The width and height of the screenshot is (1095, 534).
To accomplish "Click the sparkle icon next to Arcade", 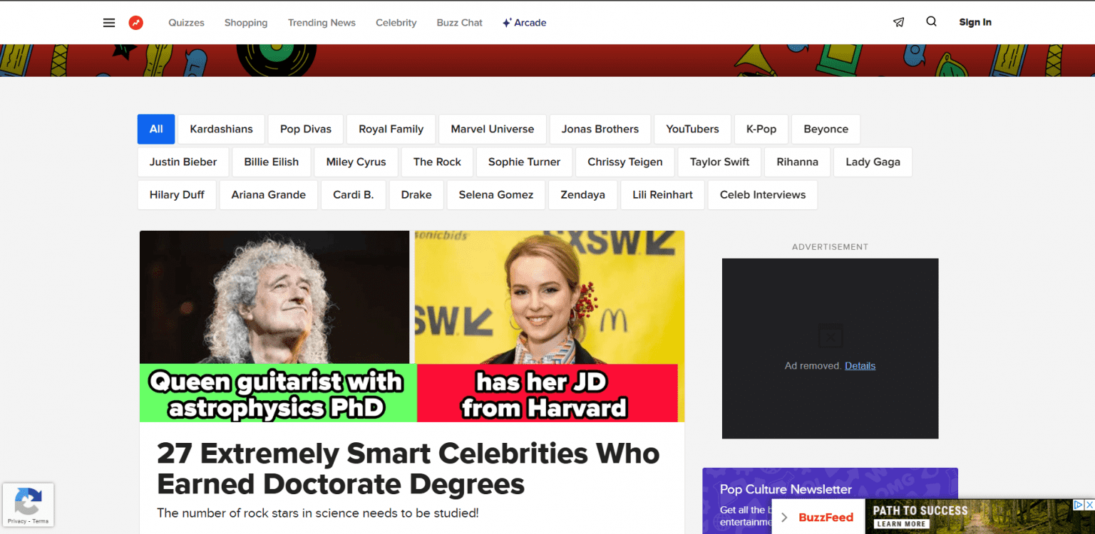I will click(x=506, y=22).
